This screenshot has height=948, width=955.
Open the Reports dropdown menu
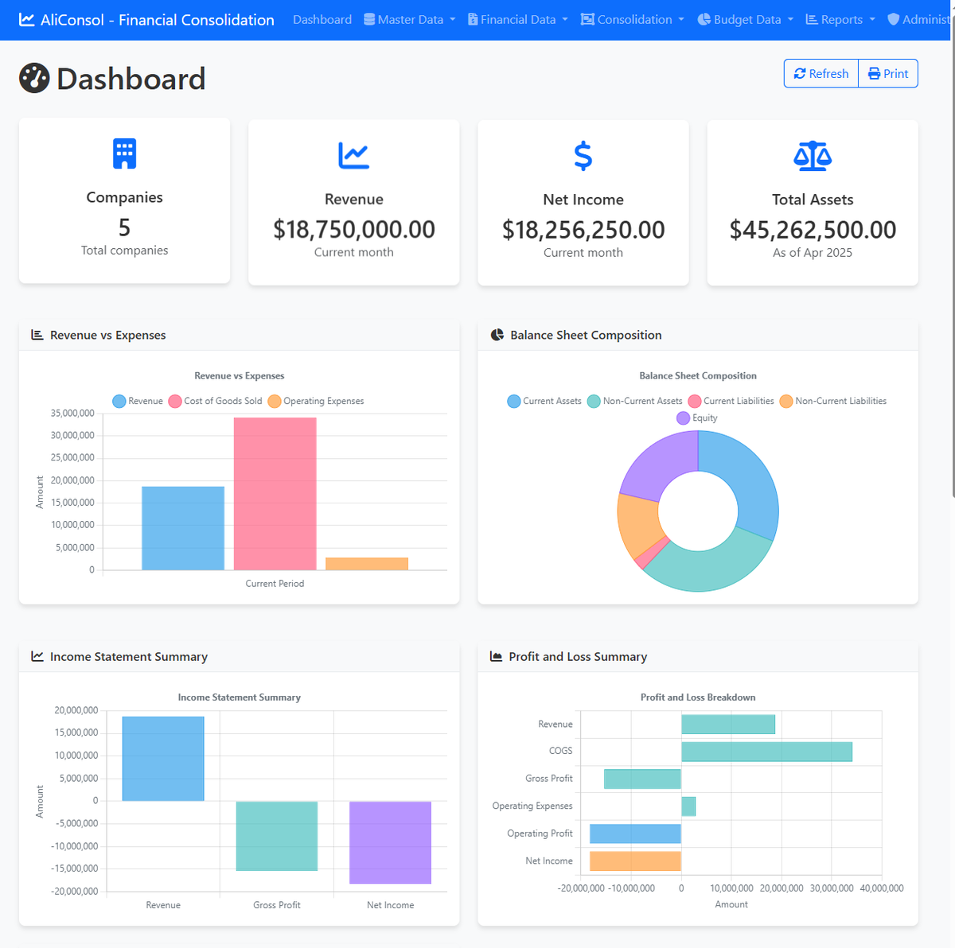[840, 19]
